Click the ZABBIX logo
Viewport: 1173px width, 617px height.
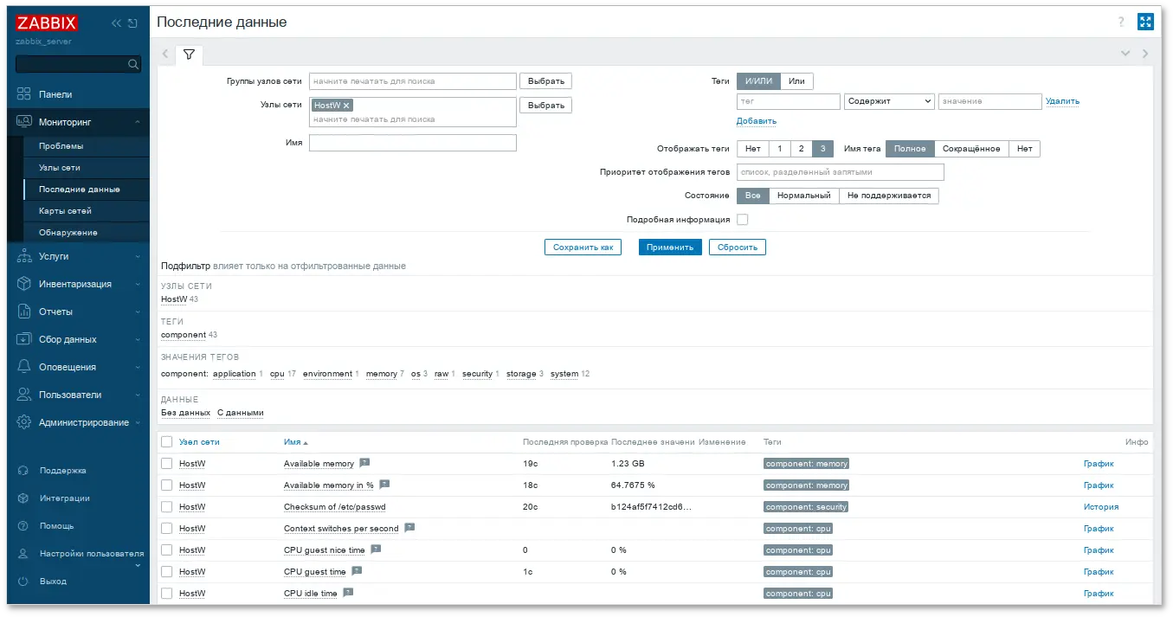coord(48,22)
